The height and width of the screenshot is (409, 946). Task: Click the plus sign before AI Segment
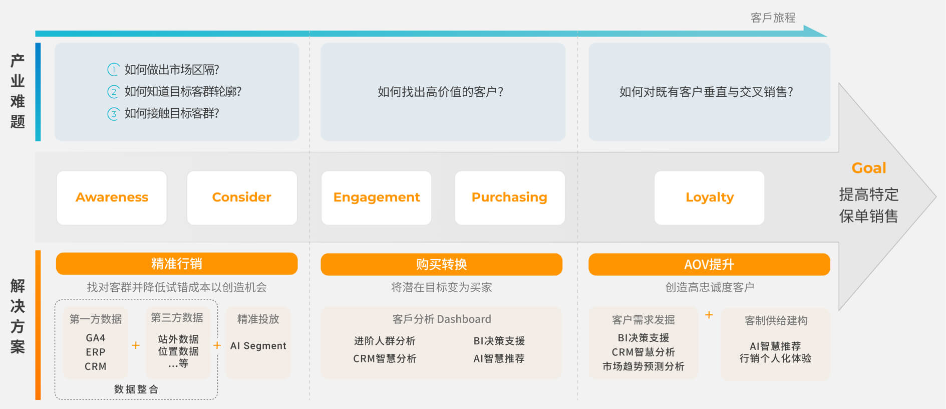tap(217, 345)
